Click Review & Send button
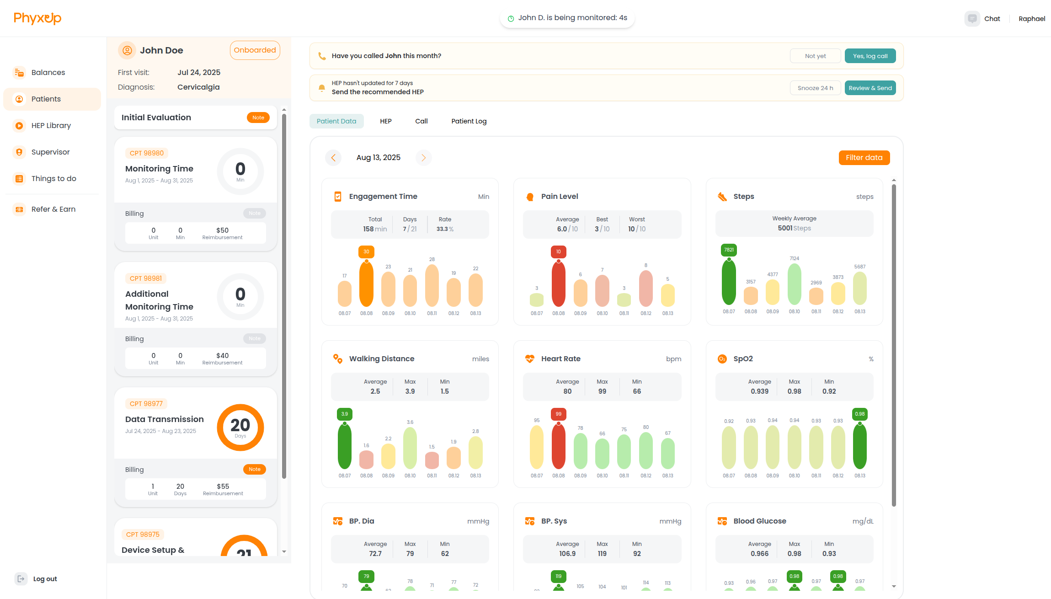Image resolution: width=1051 pixels, height=599 pixels. (x=870, y=88)
